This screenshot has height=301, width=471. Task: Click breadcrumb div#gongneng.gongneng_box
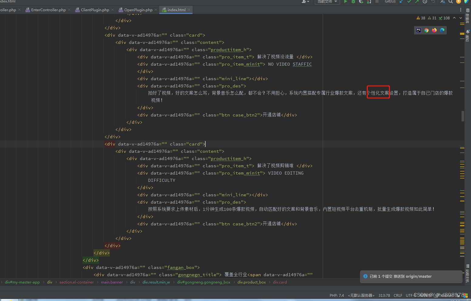pos(204,282)
